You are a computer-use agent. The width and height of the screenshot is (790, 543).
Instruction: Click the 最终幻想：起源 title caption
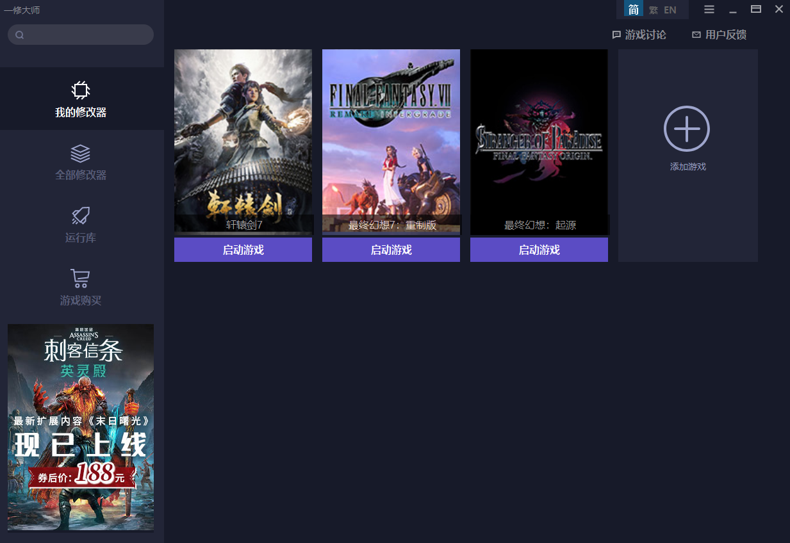coord(540,225)
